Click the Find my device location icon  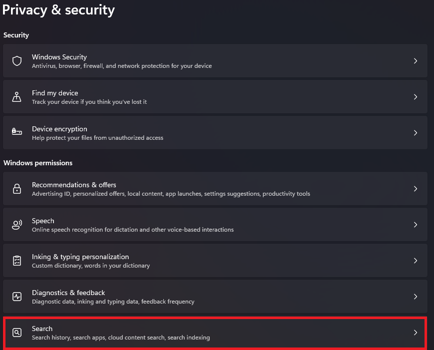16,97
